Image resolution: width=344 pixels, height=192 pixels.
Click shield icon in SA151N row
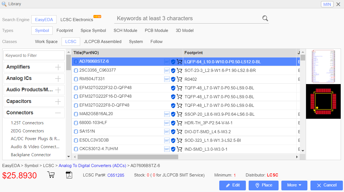click(x=173, y=132)
